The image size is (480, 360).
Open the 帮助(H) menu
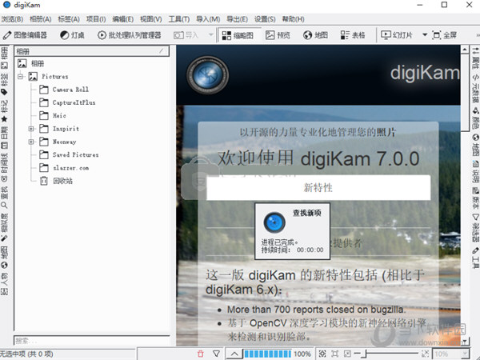[x=294, y=19]
